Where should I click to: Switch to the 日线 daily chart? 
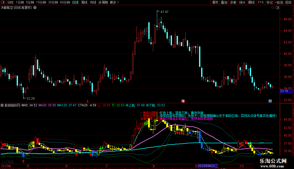[75, 2]
